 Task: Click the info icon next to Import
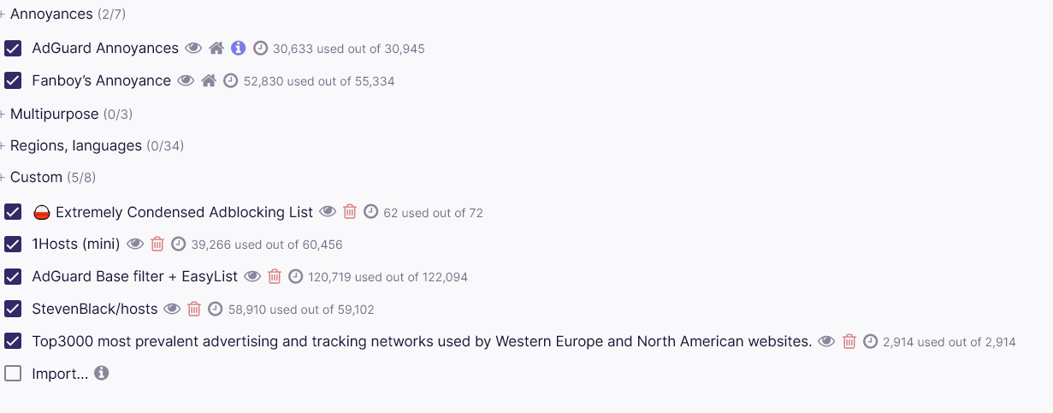(102, 374)
